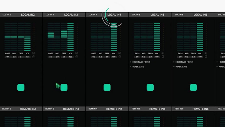Click the BASS EQ bar of LOCAL IN3
Screen dimensions: 225x127
click(x=51, y=37)
